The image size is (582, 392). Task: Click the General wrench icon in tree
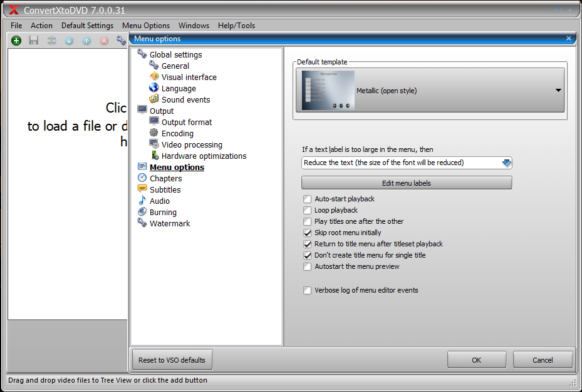click(x=153, y=65)
